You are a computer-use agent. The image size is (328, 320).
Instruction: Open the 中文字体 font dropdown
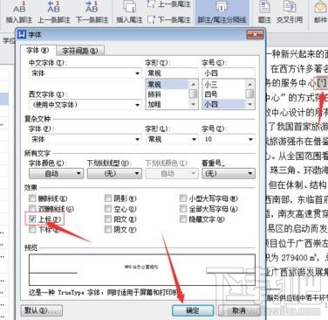[x=138, y=73]
